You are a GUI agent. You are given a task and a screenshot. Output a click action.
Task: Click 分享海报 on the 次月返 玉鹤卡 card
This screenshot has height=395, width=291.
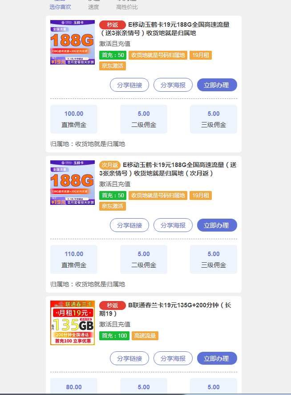click(173, 225)
